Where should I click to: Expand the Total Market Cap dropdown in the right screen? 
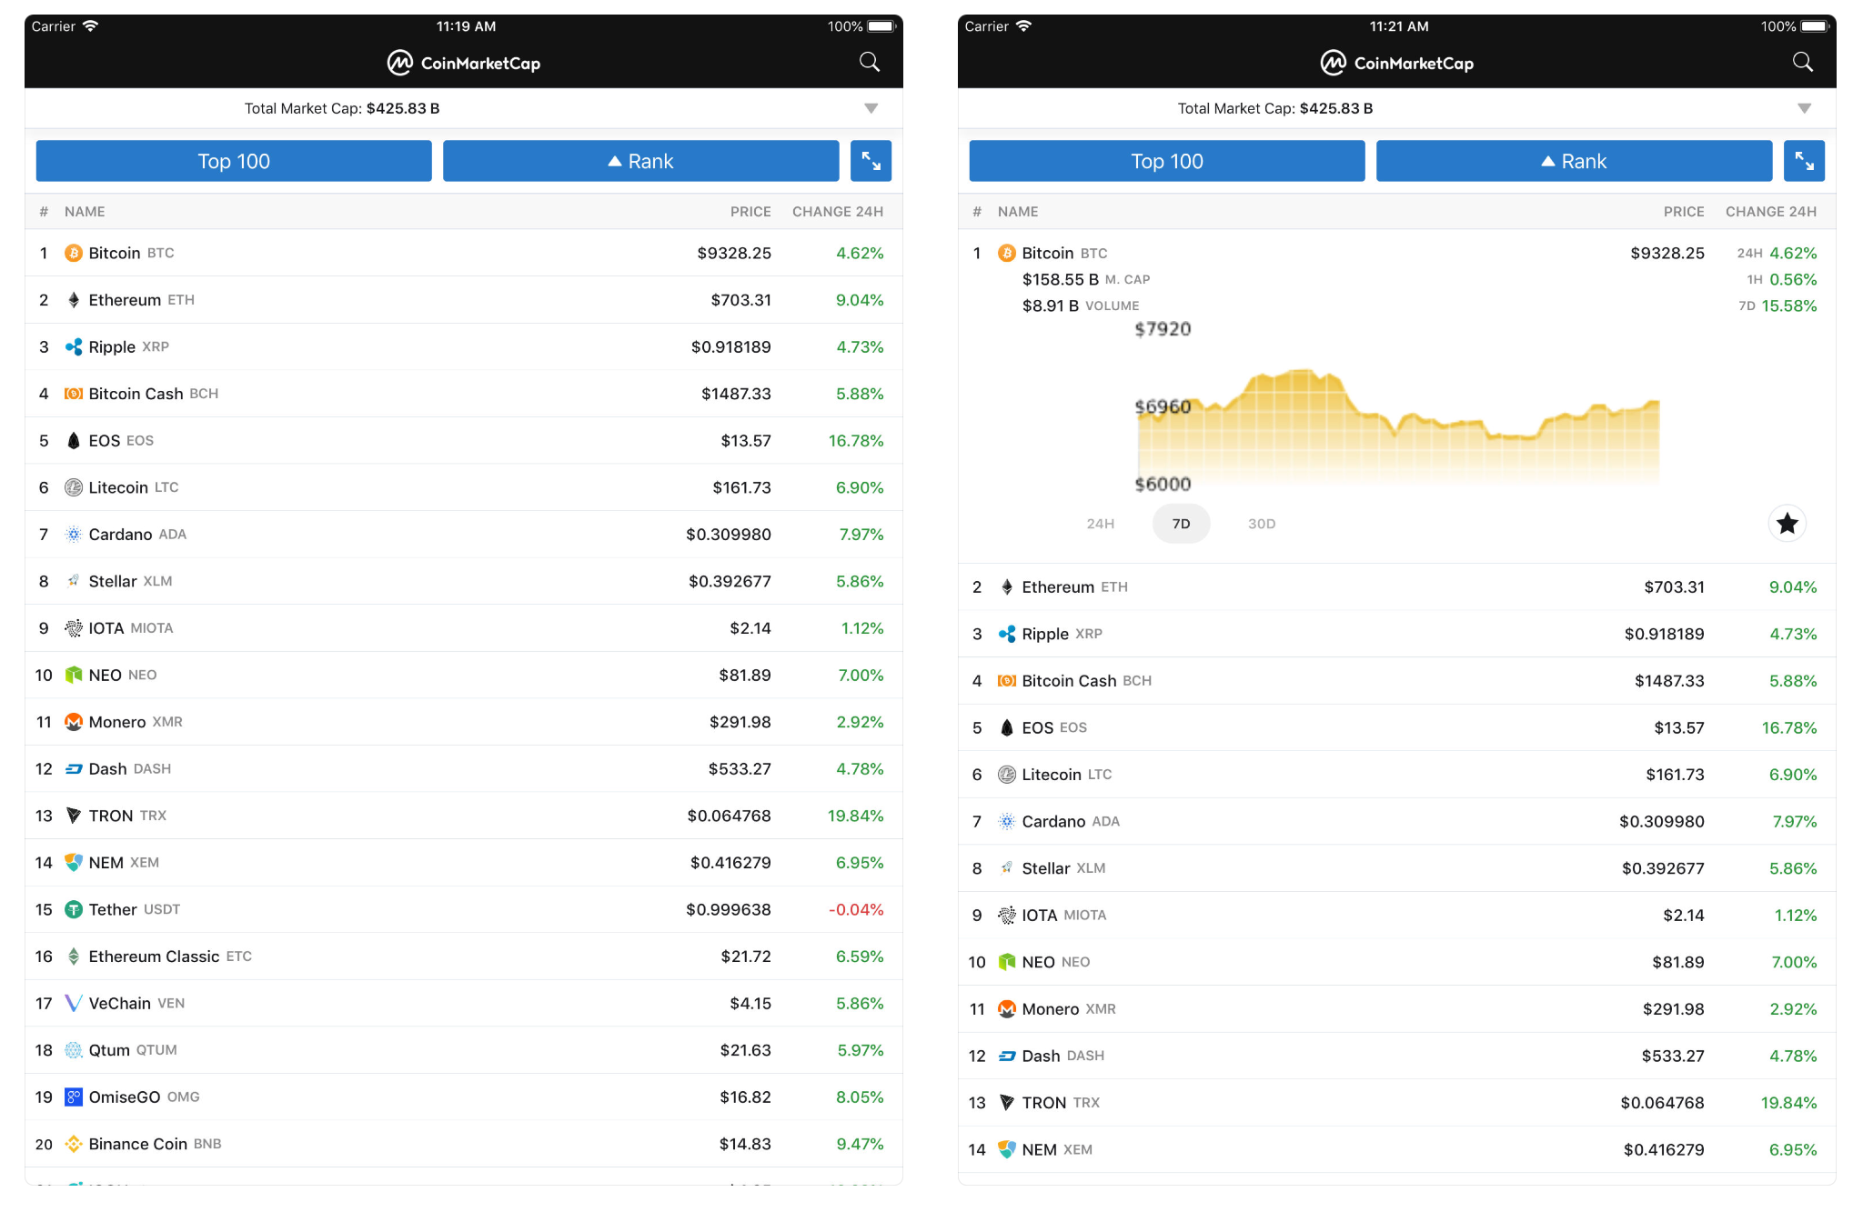tap(1804, 108)
